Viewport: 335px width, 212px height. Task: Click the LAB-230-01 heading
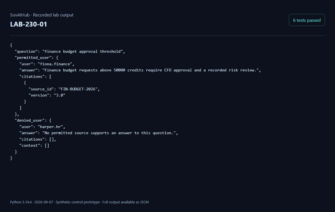coord(28,24)
